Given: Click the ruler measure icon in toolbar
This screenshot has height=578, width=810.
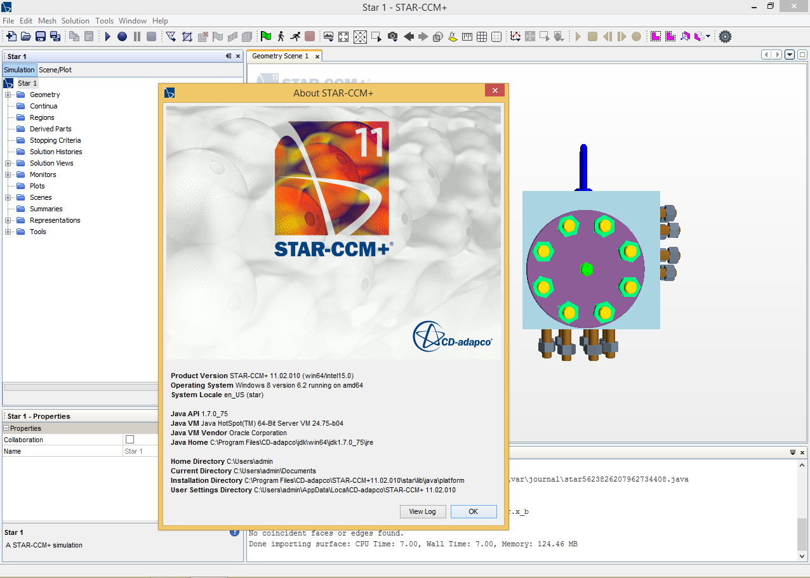Looking at the screenshot, I should (x=468, y=37).
